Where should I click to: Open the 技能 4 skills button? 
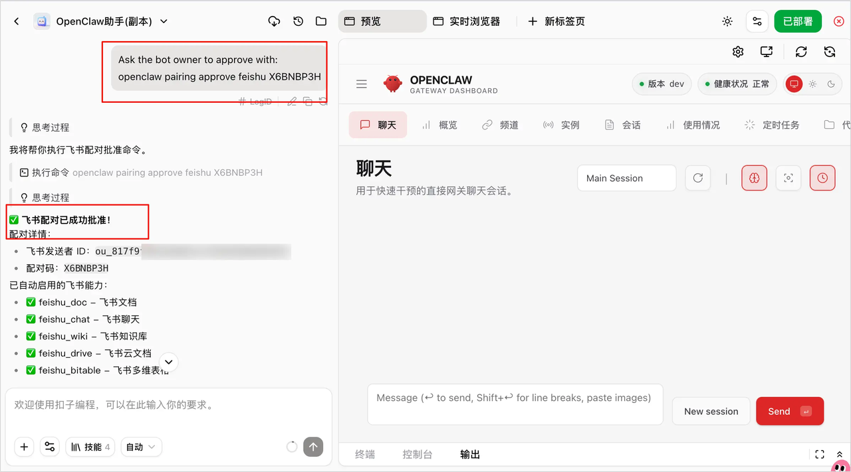[90, 447]
